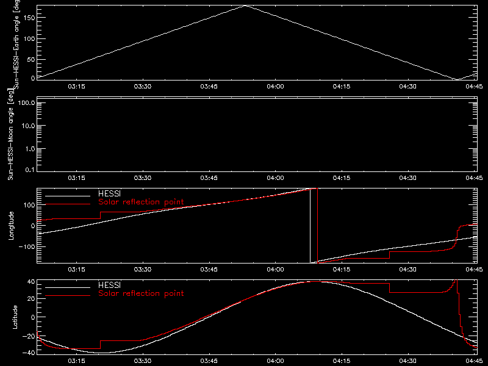Select 03:45 time label under Earth angle plot
The height and width of the screenshot is (366, 488).
coord(209,86)
